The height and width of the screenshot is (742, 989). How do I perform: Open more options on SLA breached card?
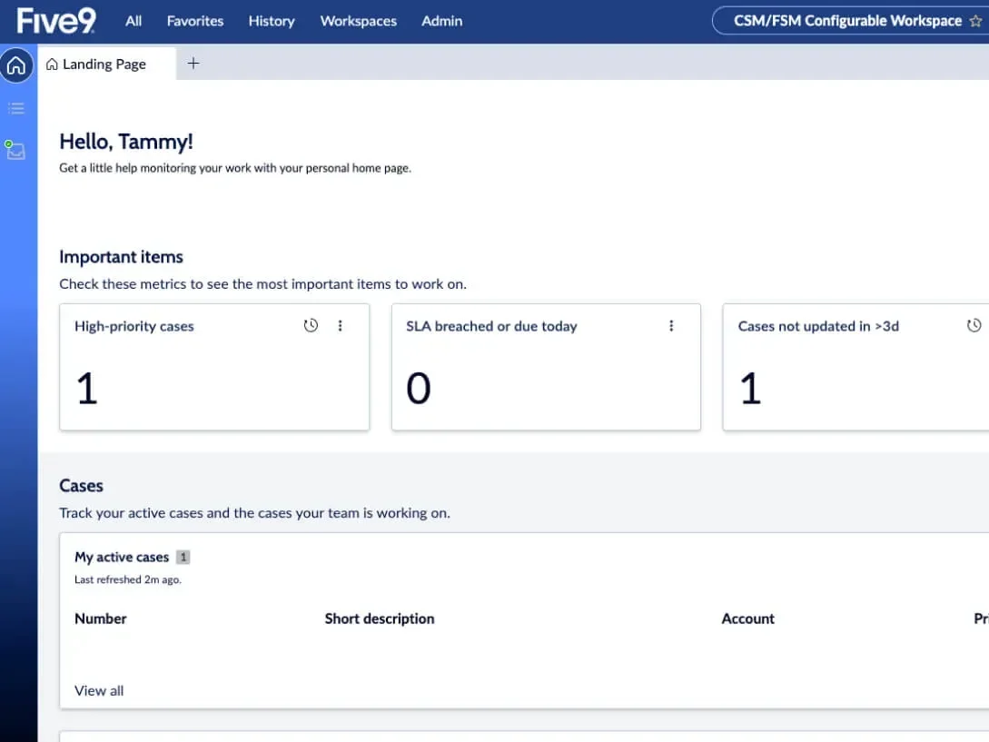tap(671, 326)
